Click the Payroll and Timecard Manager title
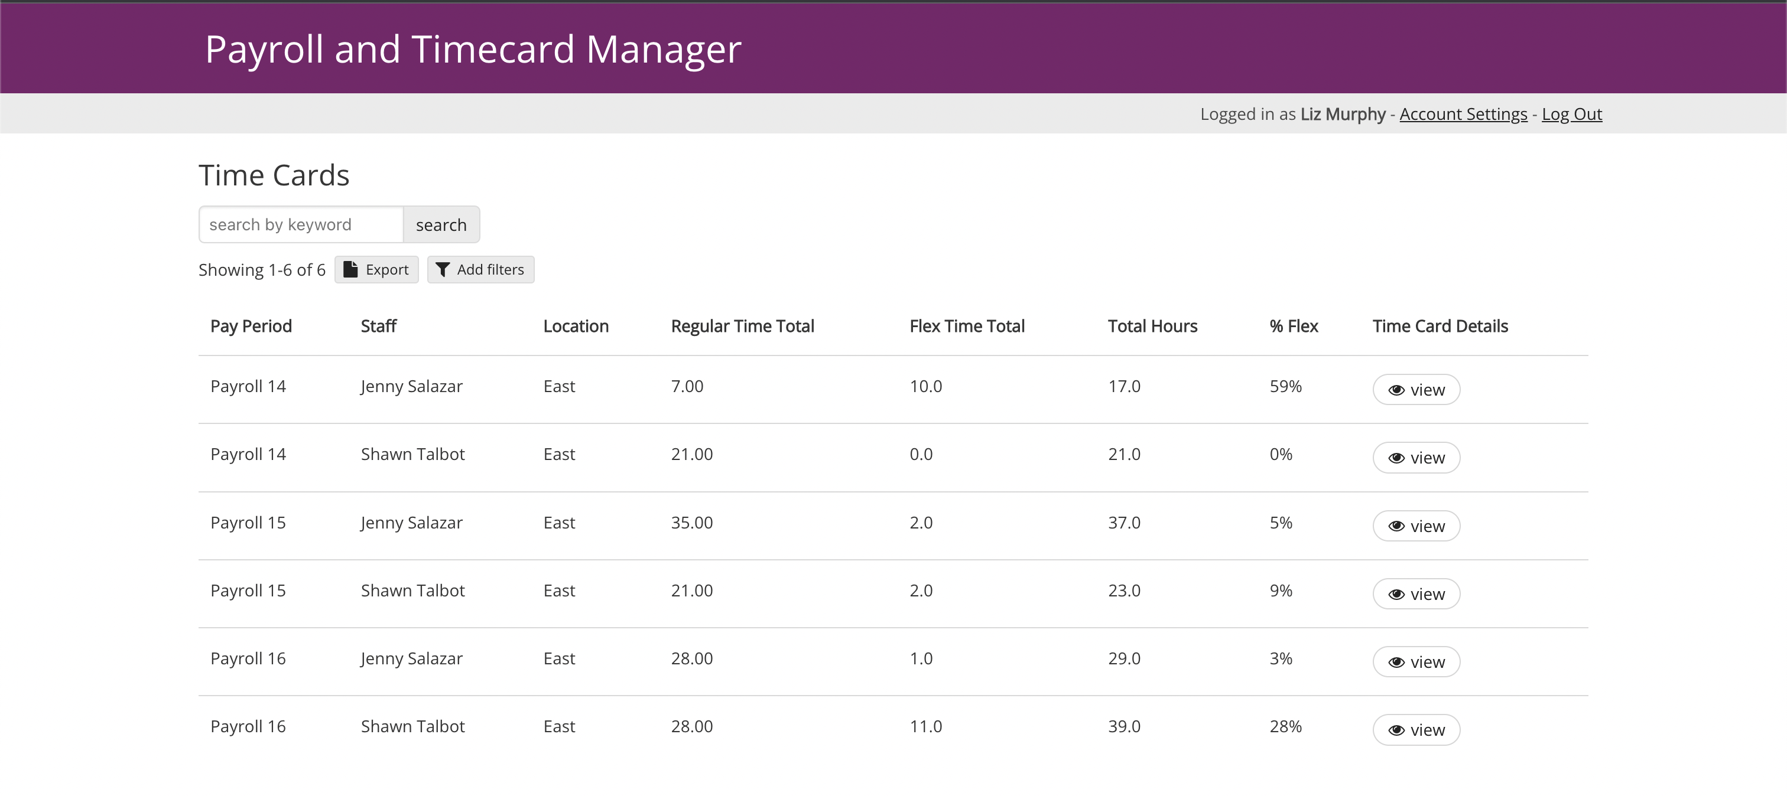Screen dimensions: 1787x796 (x=472, y=49)
